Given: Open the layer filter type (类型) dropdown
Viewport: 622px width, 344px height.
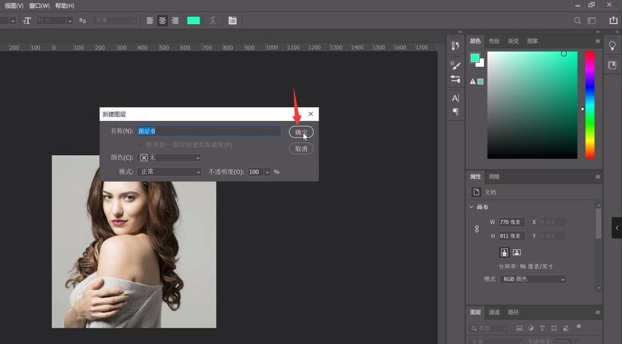Looking at the screenshot, I should tap(488, 328).
